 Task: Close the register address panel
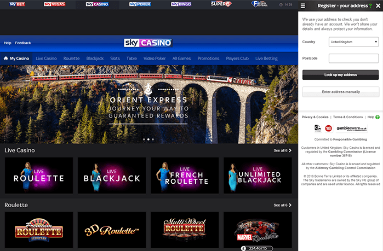pyautogui.click(x=378, y=5)
